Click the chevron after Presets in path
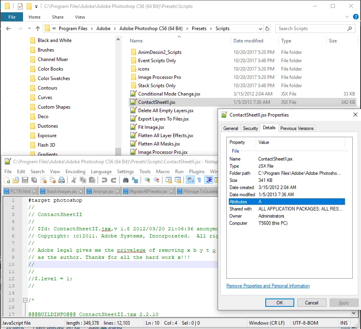The height and width of the screenshot is (329, 361). pos(211,29)
